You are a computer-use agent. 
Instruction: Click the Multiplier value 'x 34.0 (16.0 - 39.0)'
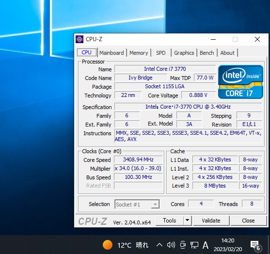(138, 168)
